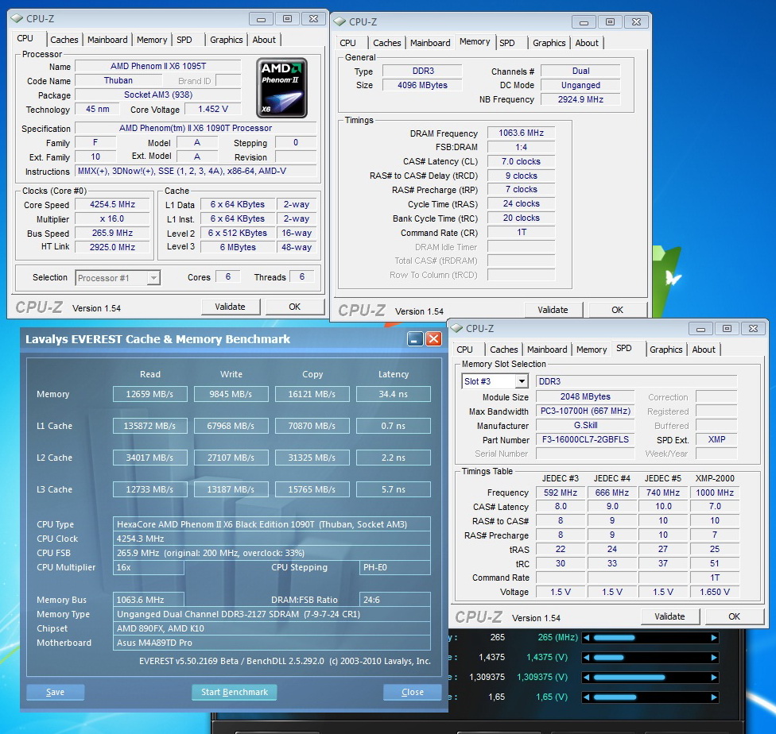Click the Max Bandwidth PC3-10700H value
This screenshot has width=776, height=734.
[585, 411]
